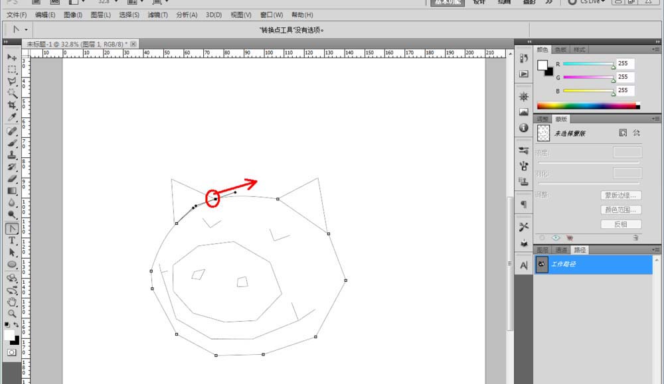Select the Blur tool
664x384 pixels.
coord(12,202)
